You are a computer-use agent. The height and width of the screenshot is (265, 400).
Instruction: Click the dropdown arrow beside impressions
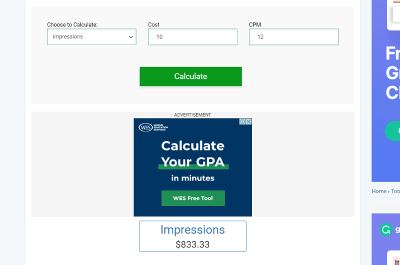click(131, 37)
